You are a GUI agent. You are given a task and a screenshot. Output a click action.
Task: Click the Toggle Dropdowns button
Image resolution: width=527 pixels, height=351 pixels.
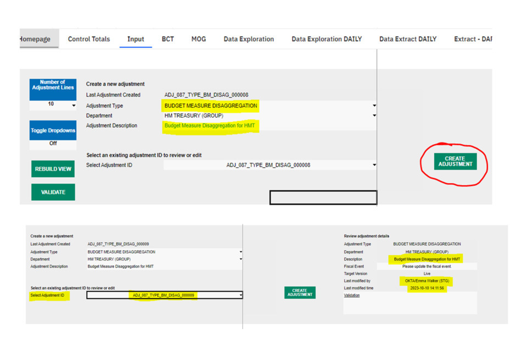click(53, 131)
